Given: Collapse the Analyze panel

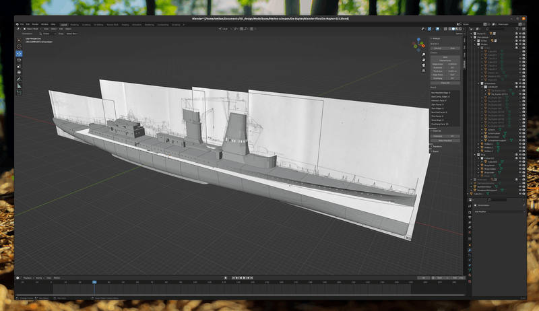Looking at the screenshot, I should click(436, 39).
